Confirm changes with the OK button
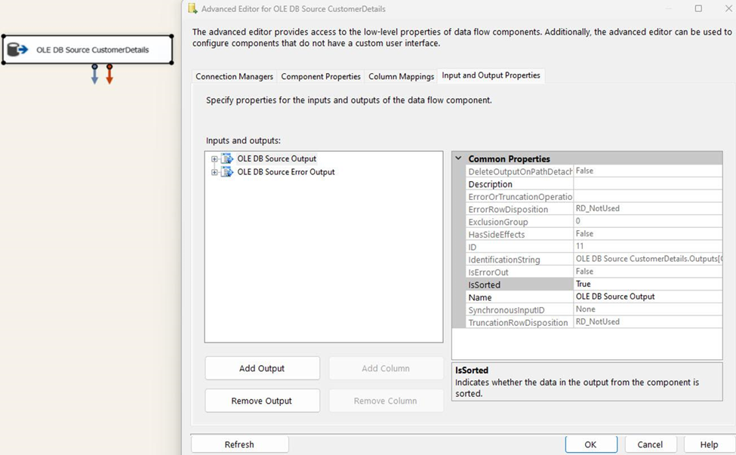Viewport: 736px width, 455px height. click(591, 444)
